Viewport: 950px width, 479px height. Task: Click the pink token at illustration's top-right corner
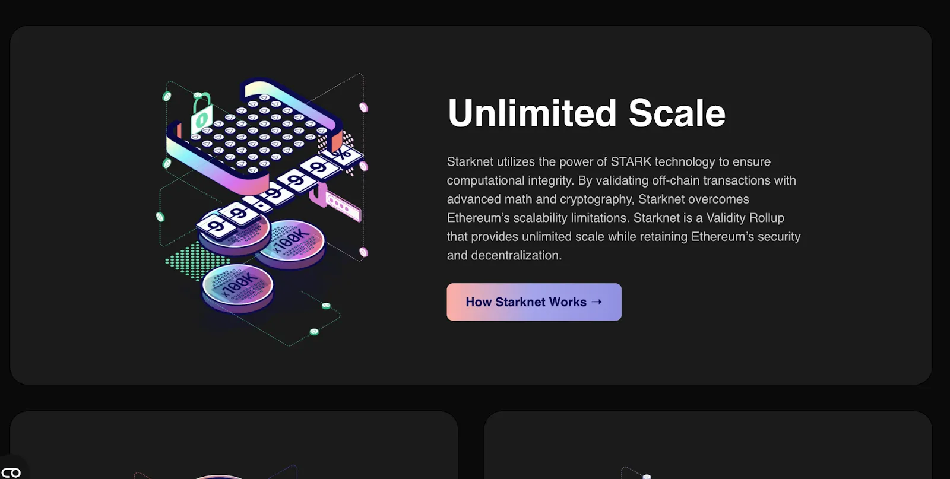(364, 107)
